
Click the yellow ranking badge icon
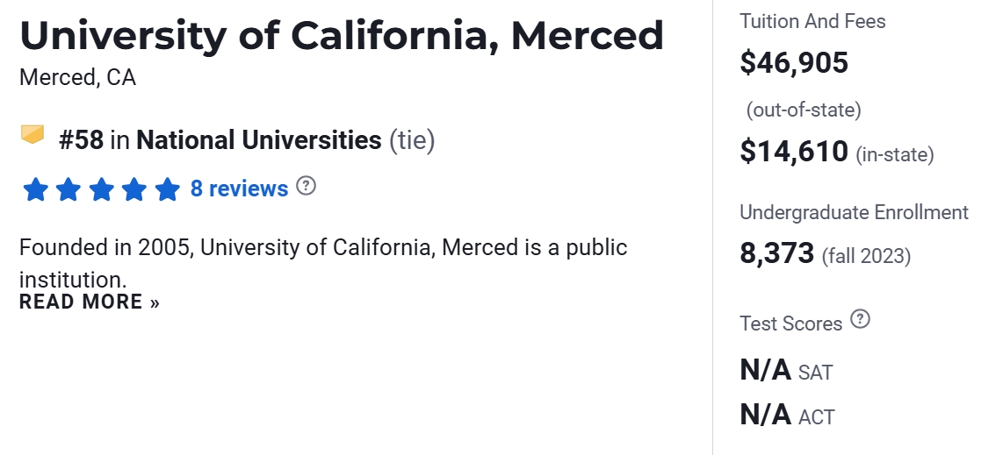(x=32, y=135)
